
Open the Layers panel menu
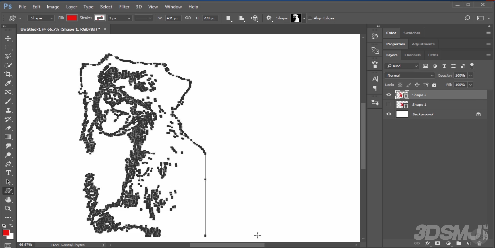click(488, 55)
